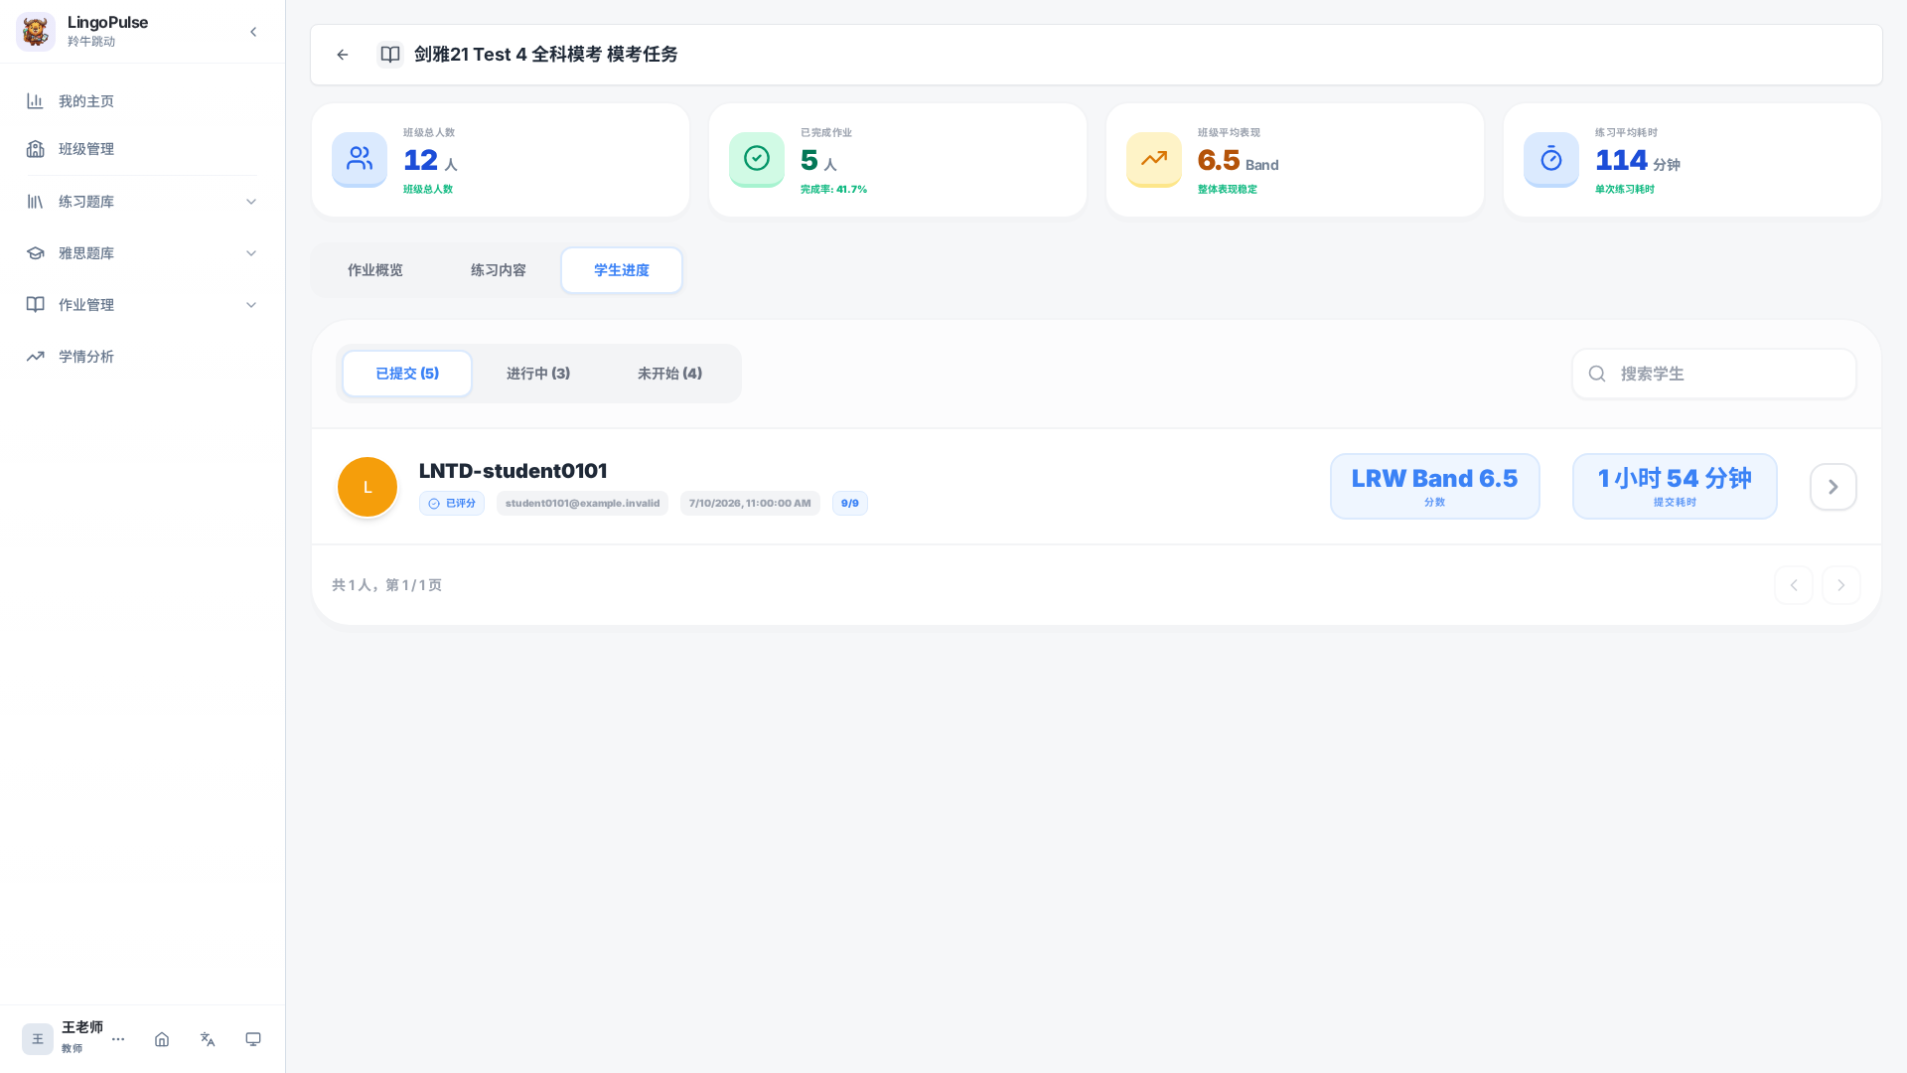
Task: Open 我的主页 from the sidebar
Action: point(142,101)
